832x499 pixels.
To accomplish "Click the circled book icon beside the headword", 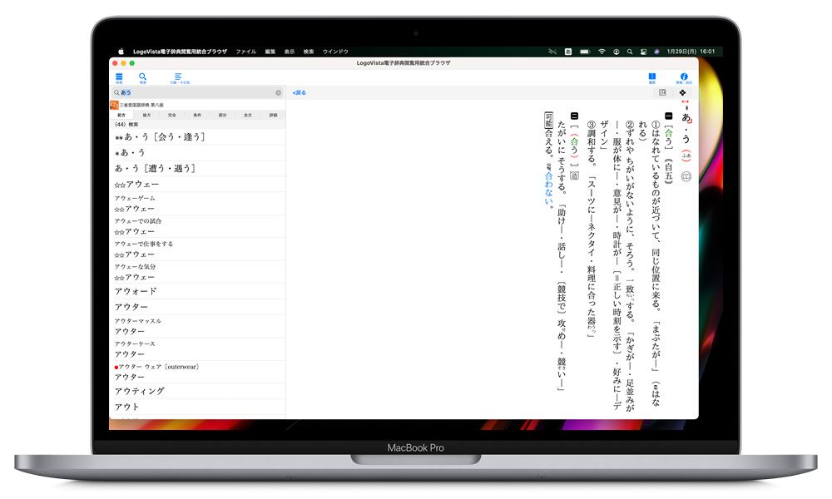I will coord(686,176).
